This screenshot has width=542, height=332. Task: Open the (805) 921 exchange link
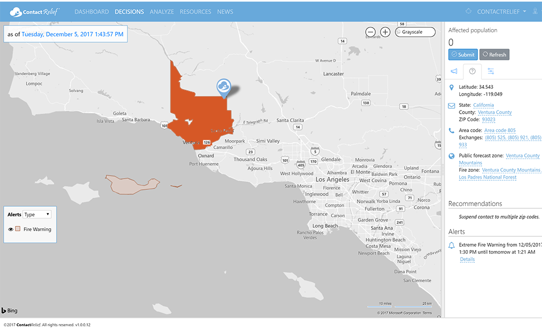click(518, 137)
